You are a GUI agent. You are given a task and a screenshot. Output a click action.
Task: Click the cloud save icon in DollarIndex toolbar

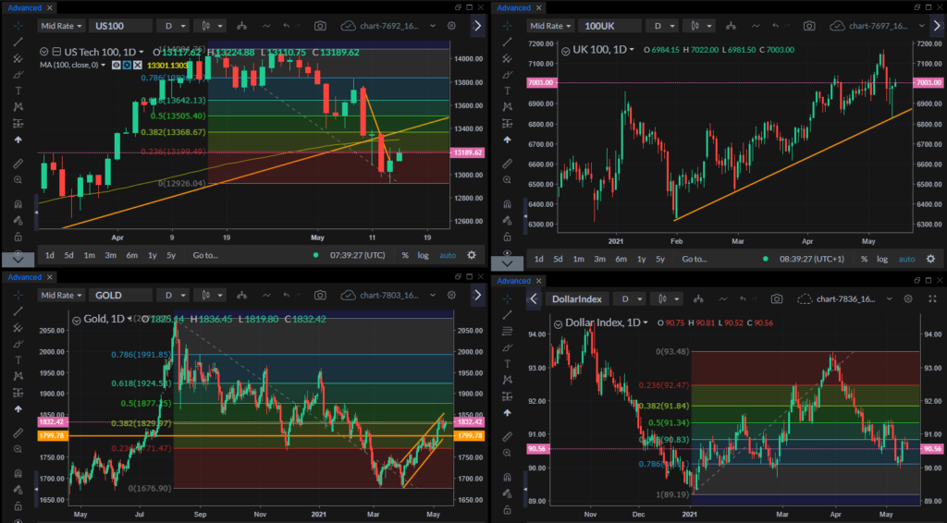point(805,298)
